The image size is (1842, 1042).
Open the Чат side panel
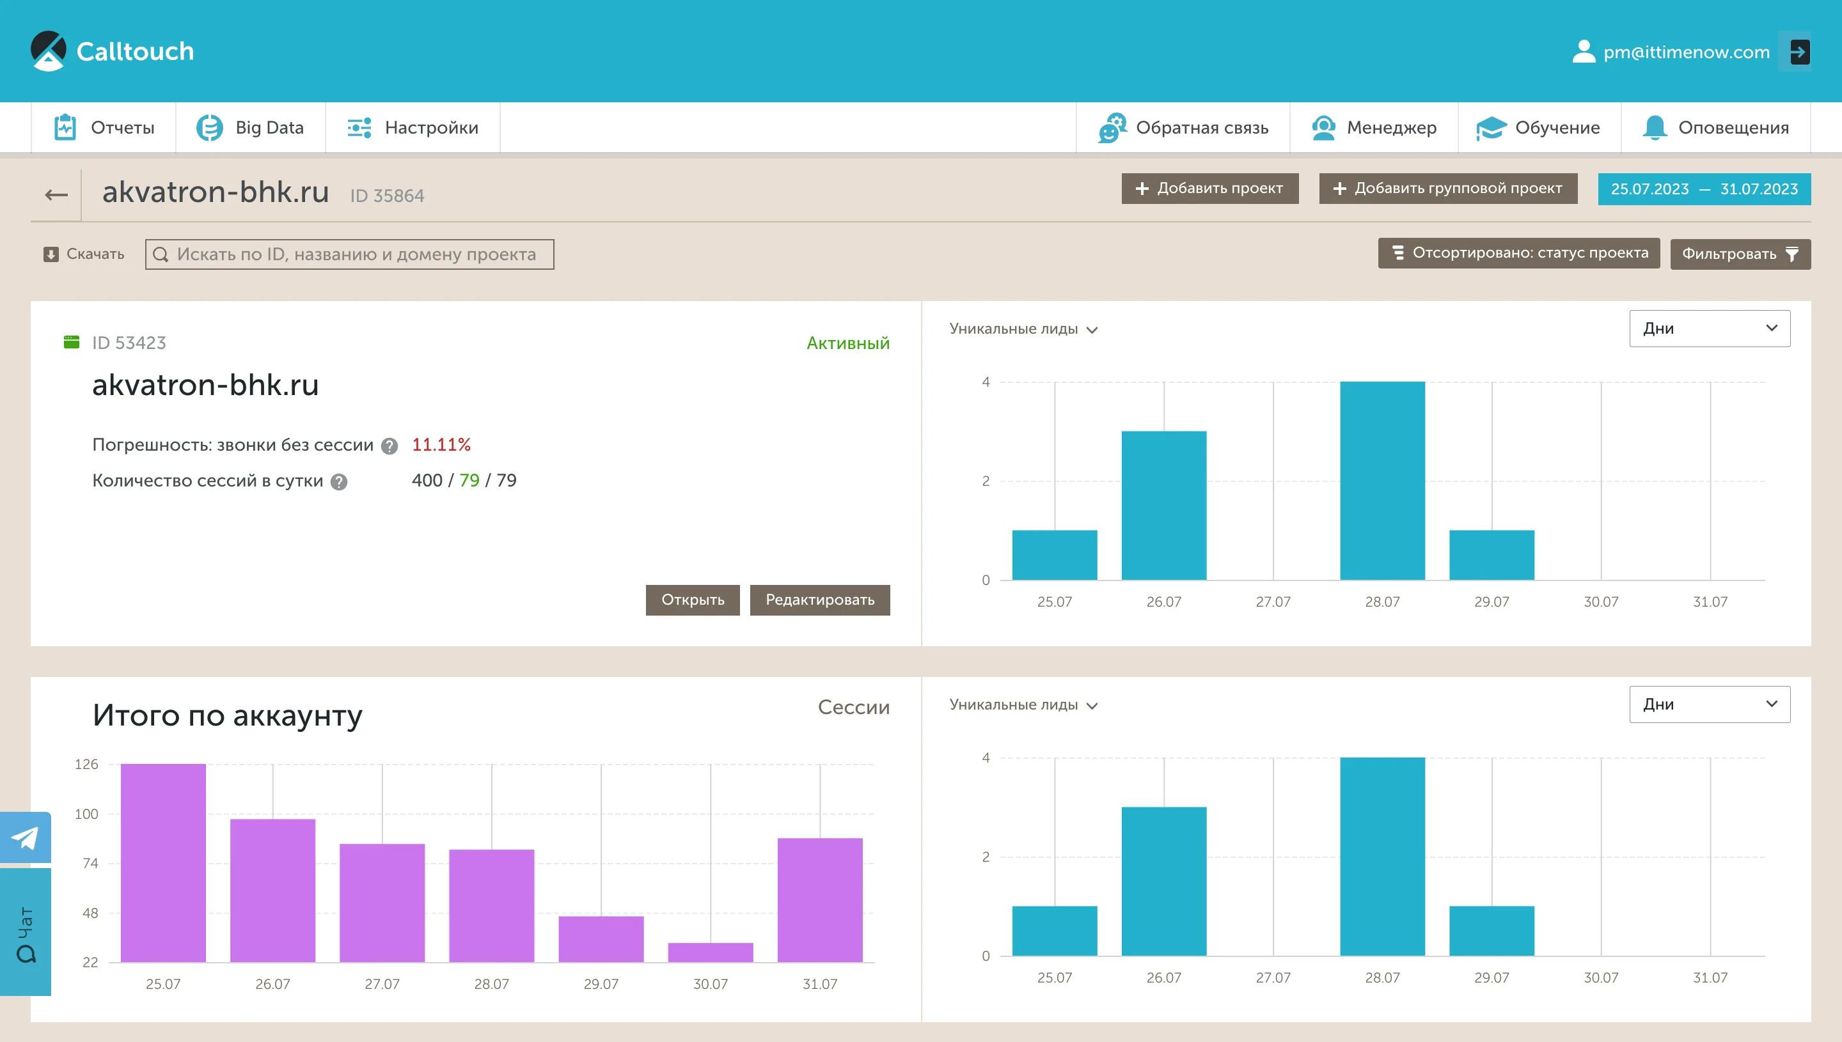pyautogui.click(x=26, y=933)
